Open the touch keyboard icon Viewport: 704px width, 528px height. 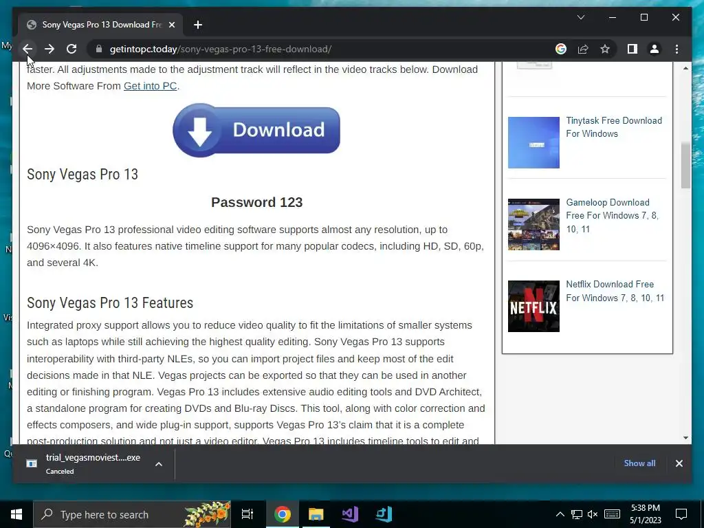(x=612, y=514)
